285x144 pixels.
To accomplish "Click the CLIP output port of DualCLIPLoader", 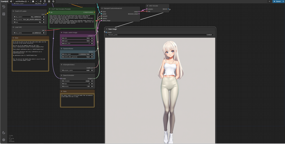I will click(x=46, y=14).
